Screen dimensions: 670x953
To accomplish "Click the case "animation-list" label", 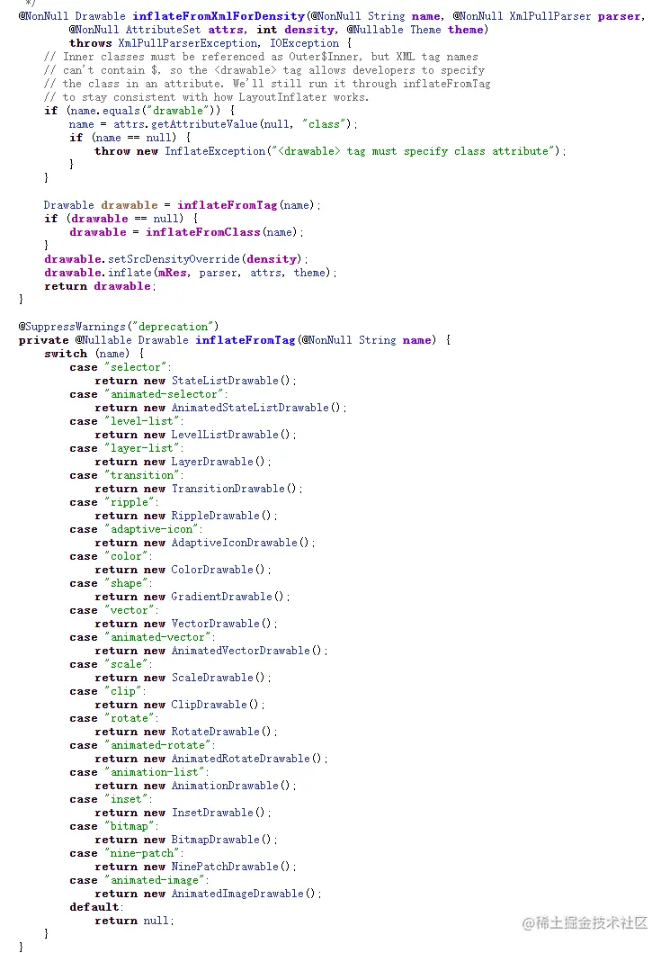I will point(139,772).
